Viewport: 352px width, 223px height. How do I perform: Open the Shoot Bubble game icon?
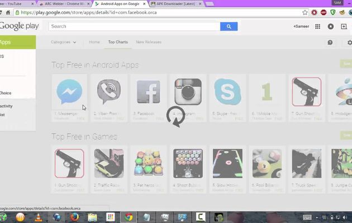188,163
